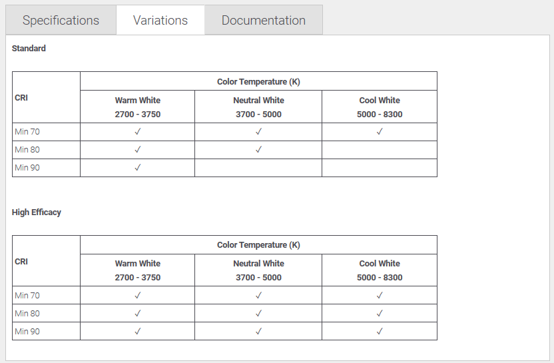554x363 pixels.
Task: Click Standard Min 70 Neutral White checkmark
Action: [x=258, y=132]
